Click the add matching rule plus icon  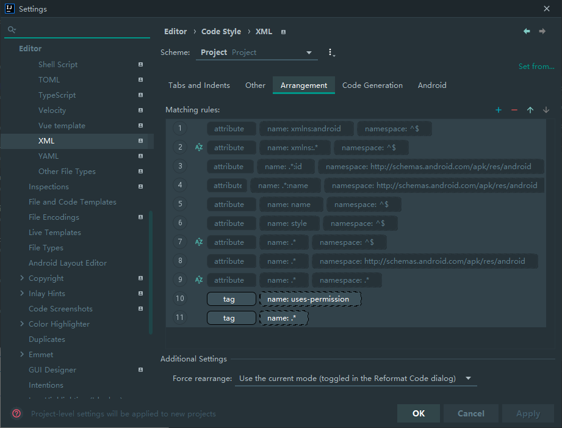tap(499, 110)
